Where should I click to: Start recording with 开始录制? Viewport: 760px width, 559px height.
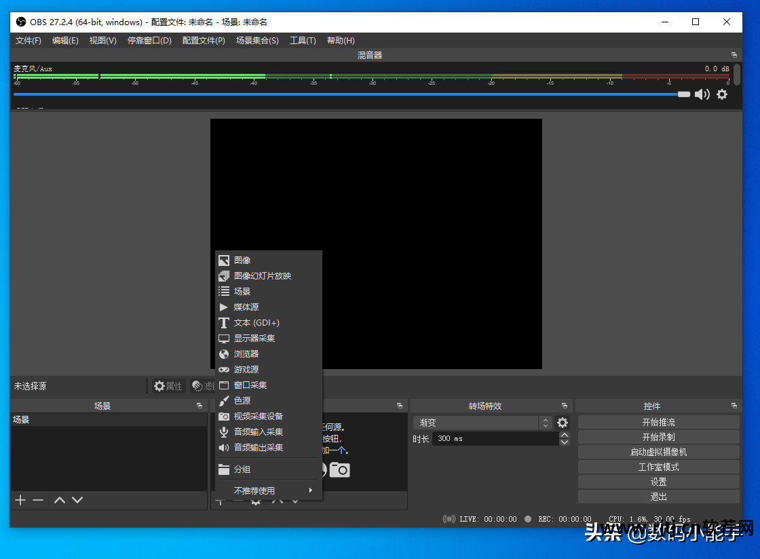[x=658, y=437]
